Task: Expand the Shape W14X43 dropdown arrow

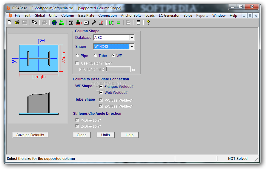Action: (132, 47)
